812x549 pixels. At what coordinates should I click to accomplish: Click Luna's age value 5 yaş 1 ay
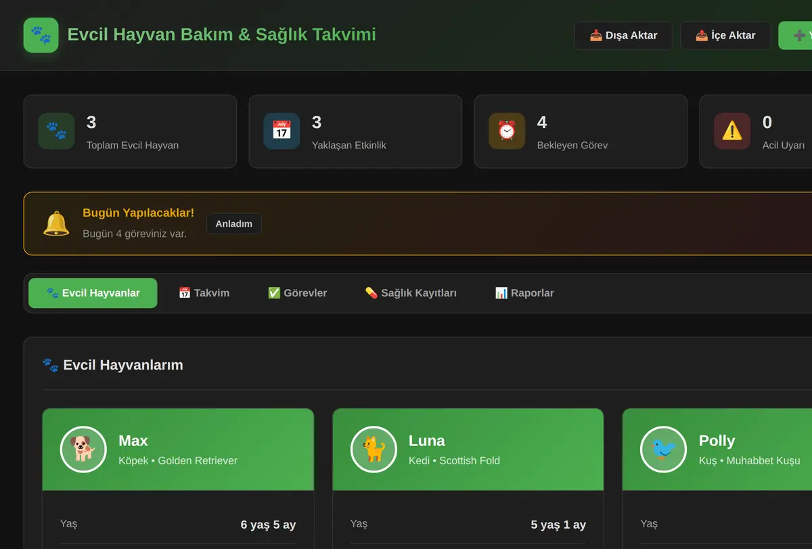click(558, 525)
